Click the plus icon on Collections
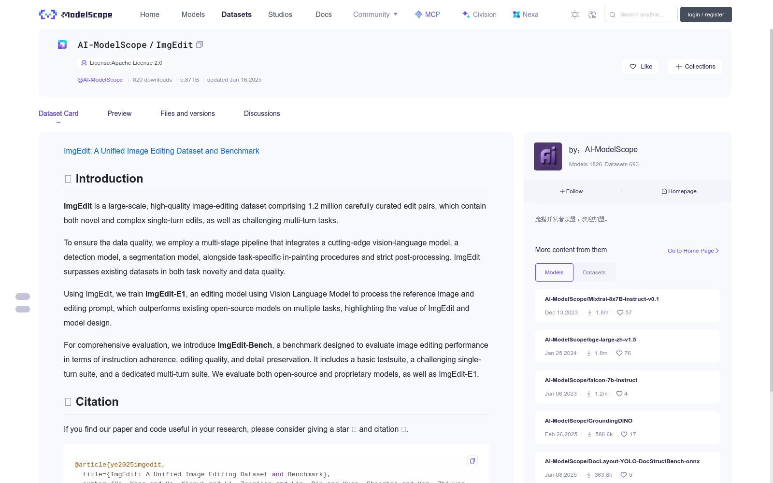773x483 pixels. coord(679,67)
